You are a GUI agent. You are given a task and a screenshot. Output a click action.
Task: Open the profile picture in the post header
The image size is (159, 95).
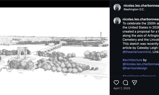pos(117,7)
